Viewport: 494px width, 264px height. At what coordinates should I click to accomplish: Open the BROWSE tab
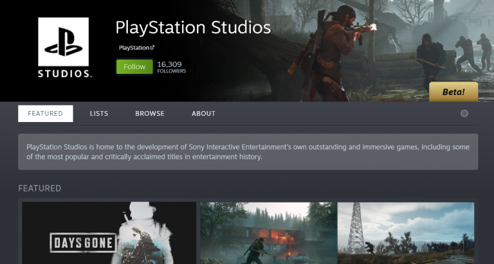[150, 114]
